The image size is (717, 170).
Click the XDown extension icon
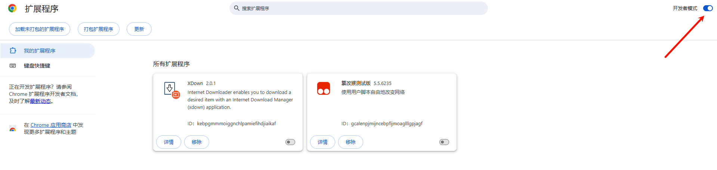pyautogui.click(x=171, y=90)
